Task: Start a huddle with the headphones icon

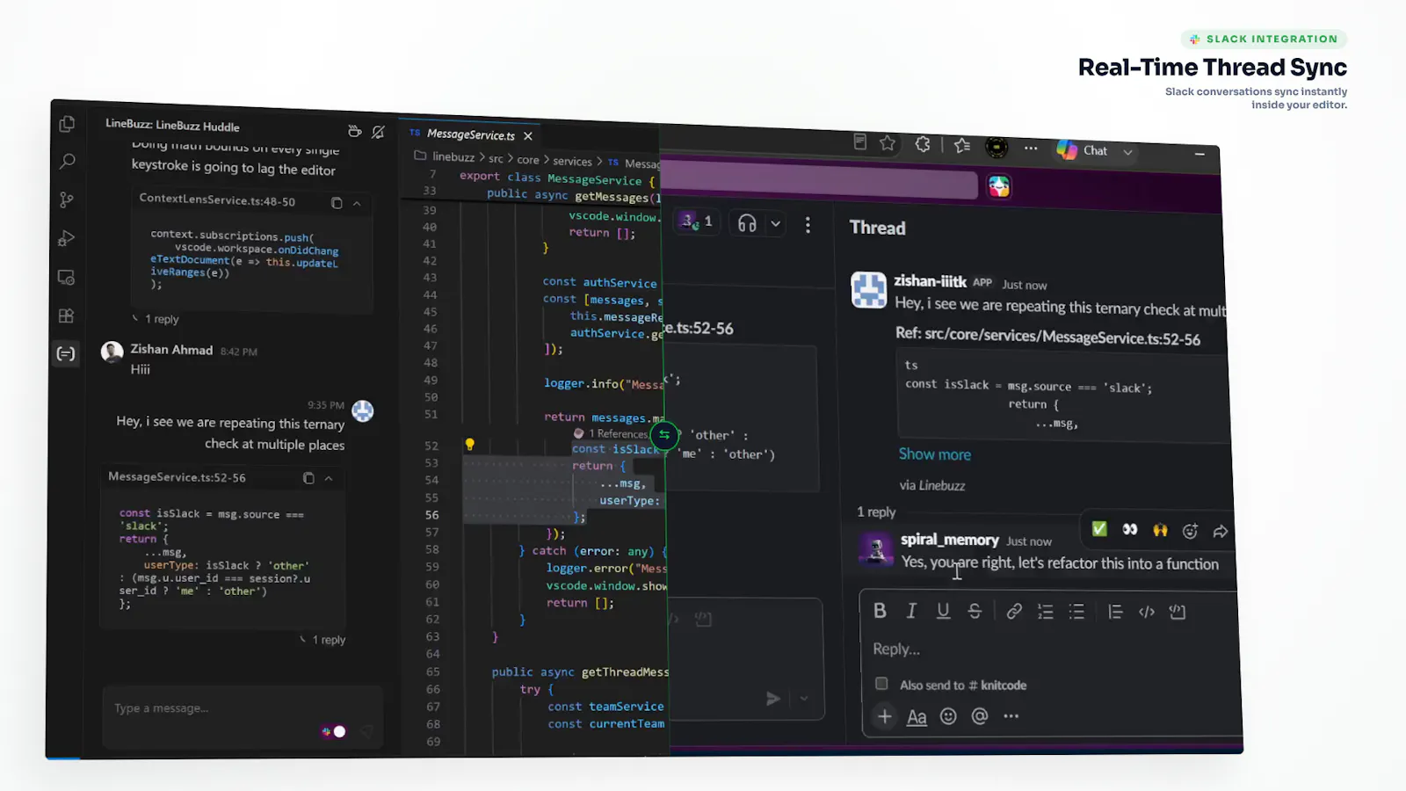Action: pyautogui.click(x=747, y=223)
